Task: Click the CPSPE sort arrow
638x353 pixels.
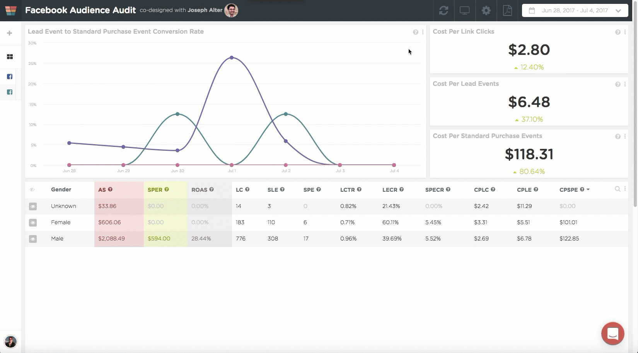Action: (x=588, y=189)
